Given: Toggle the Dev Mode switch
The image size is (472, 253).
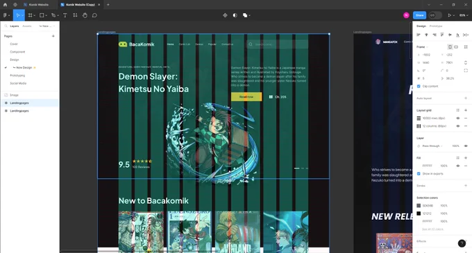Looking at the screenshot, I should pyautogui.click(x=435, y=15).
